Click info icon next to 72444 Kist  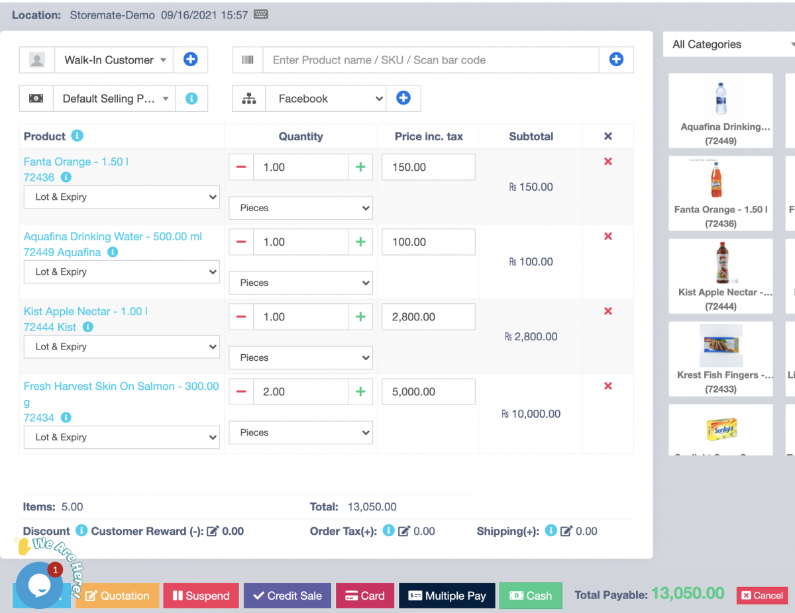coord(88,326)
